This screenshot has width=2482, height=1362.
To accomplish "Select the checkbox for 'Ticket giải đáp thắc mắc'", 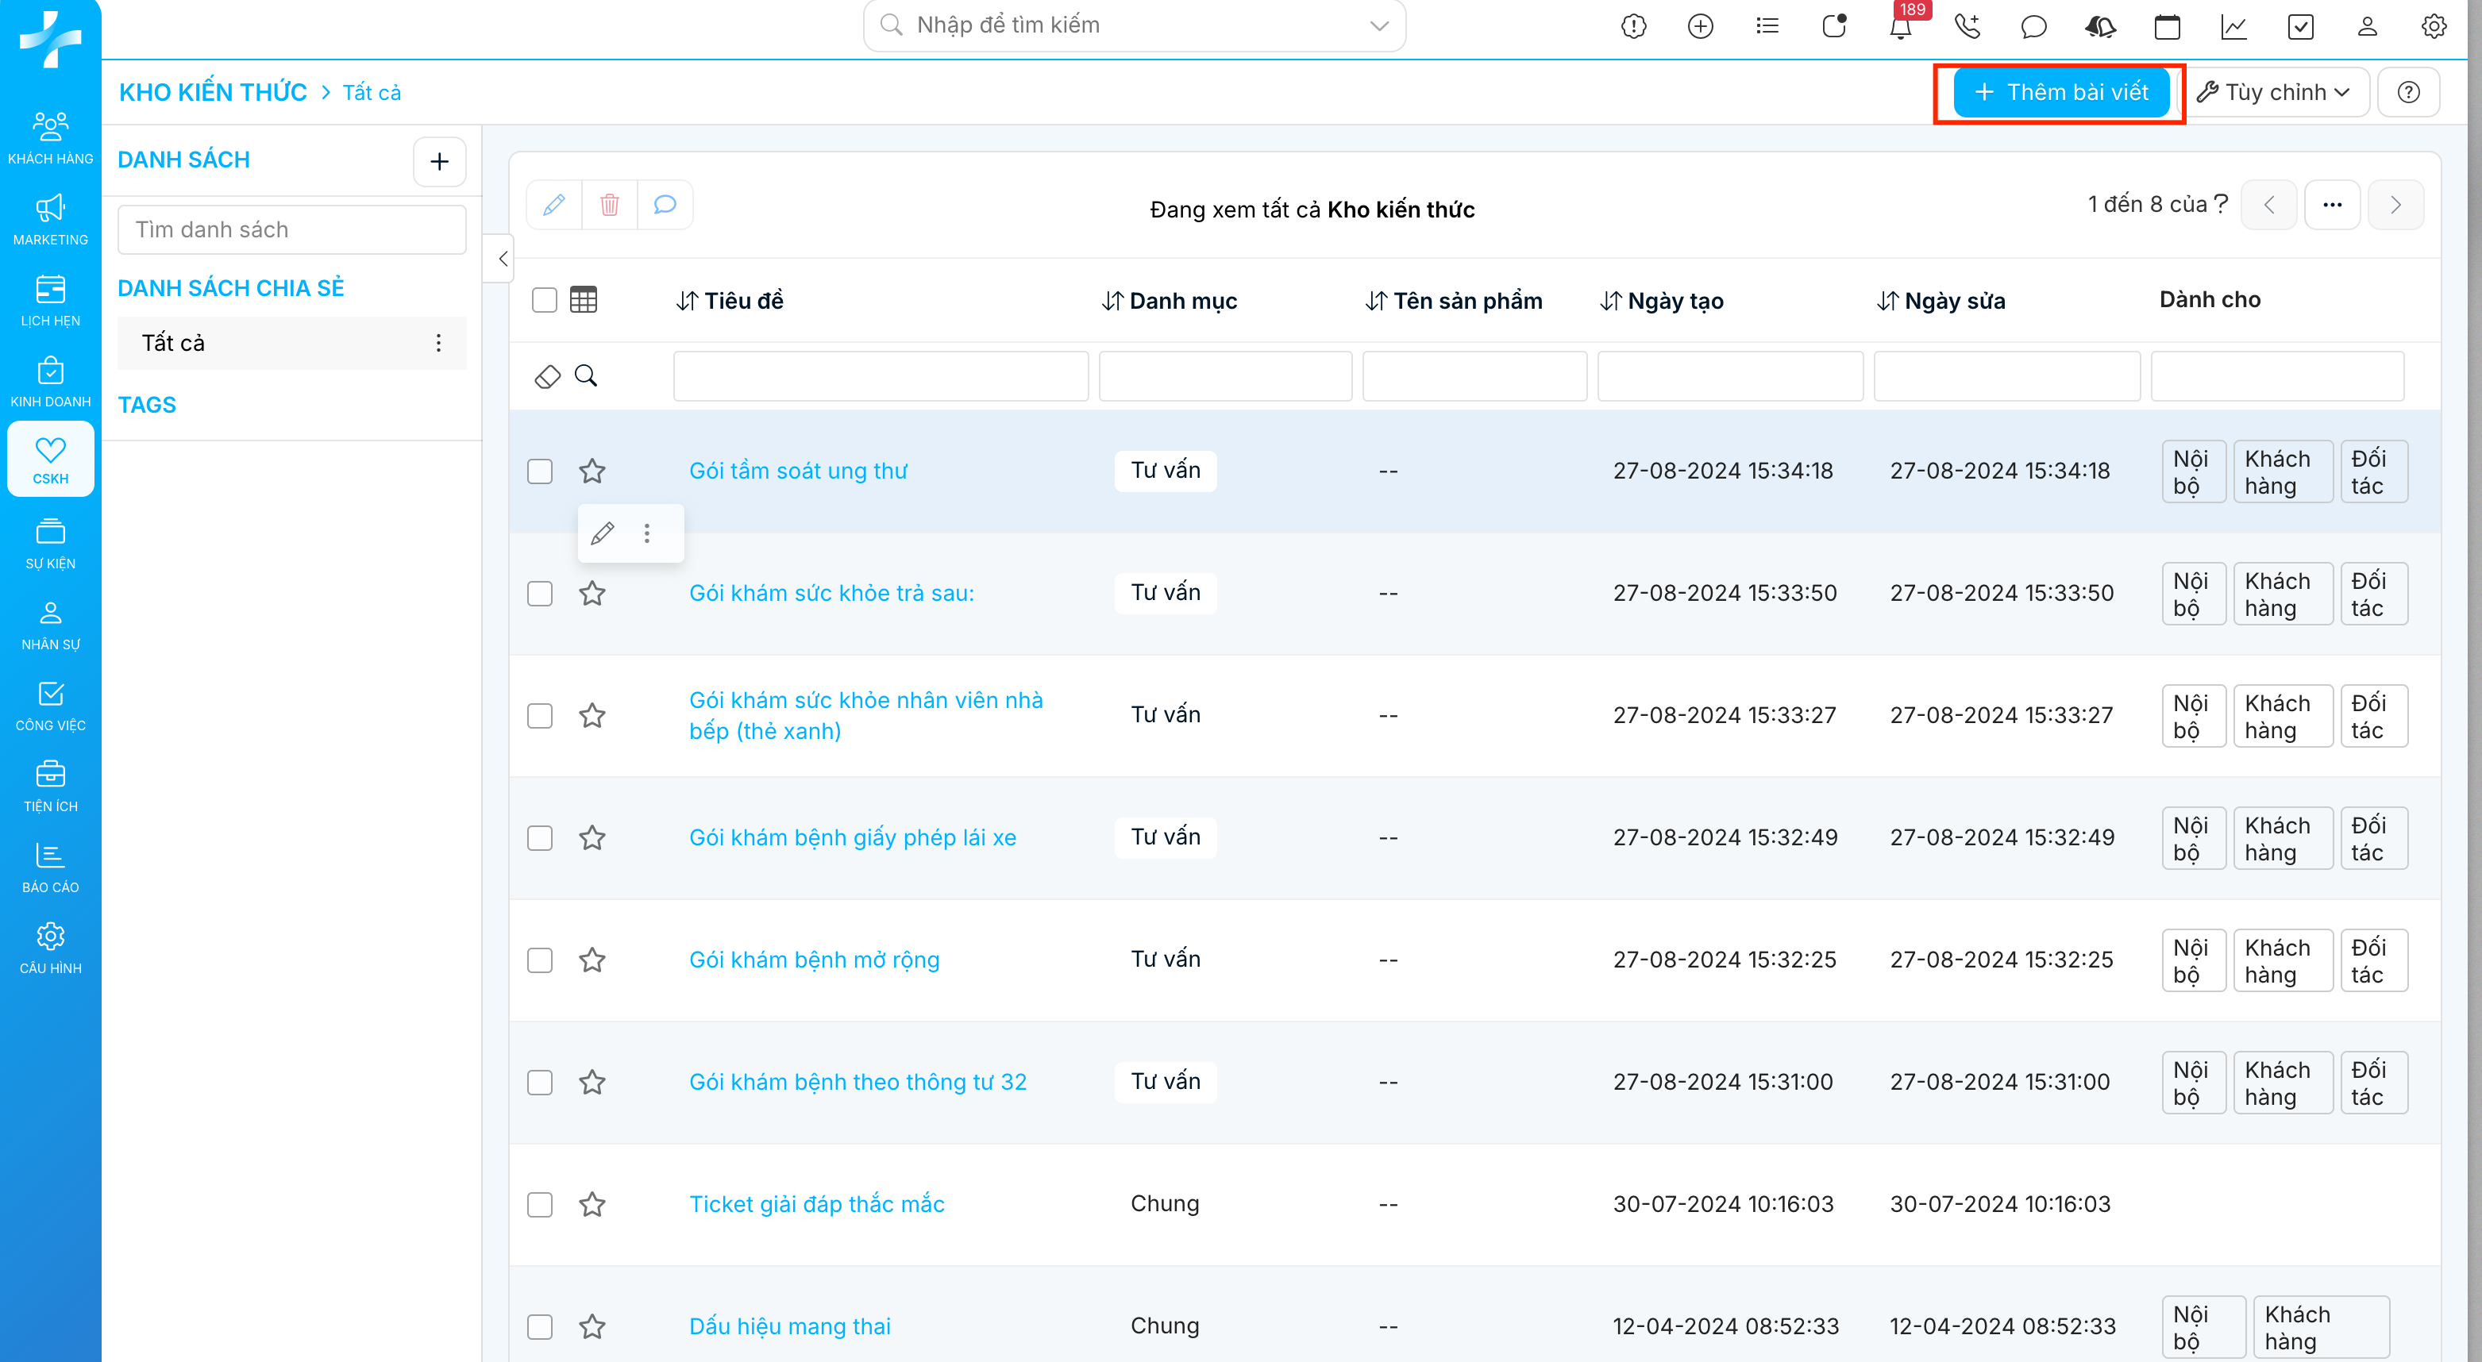I will click(540, 1204).
